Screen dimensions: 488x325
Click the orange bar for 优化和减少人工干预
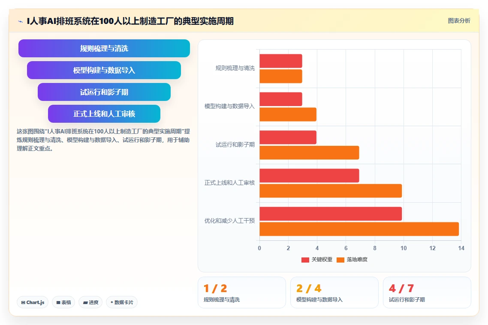pyautogui.click(x=359, y=229)
